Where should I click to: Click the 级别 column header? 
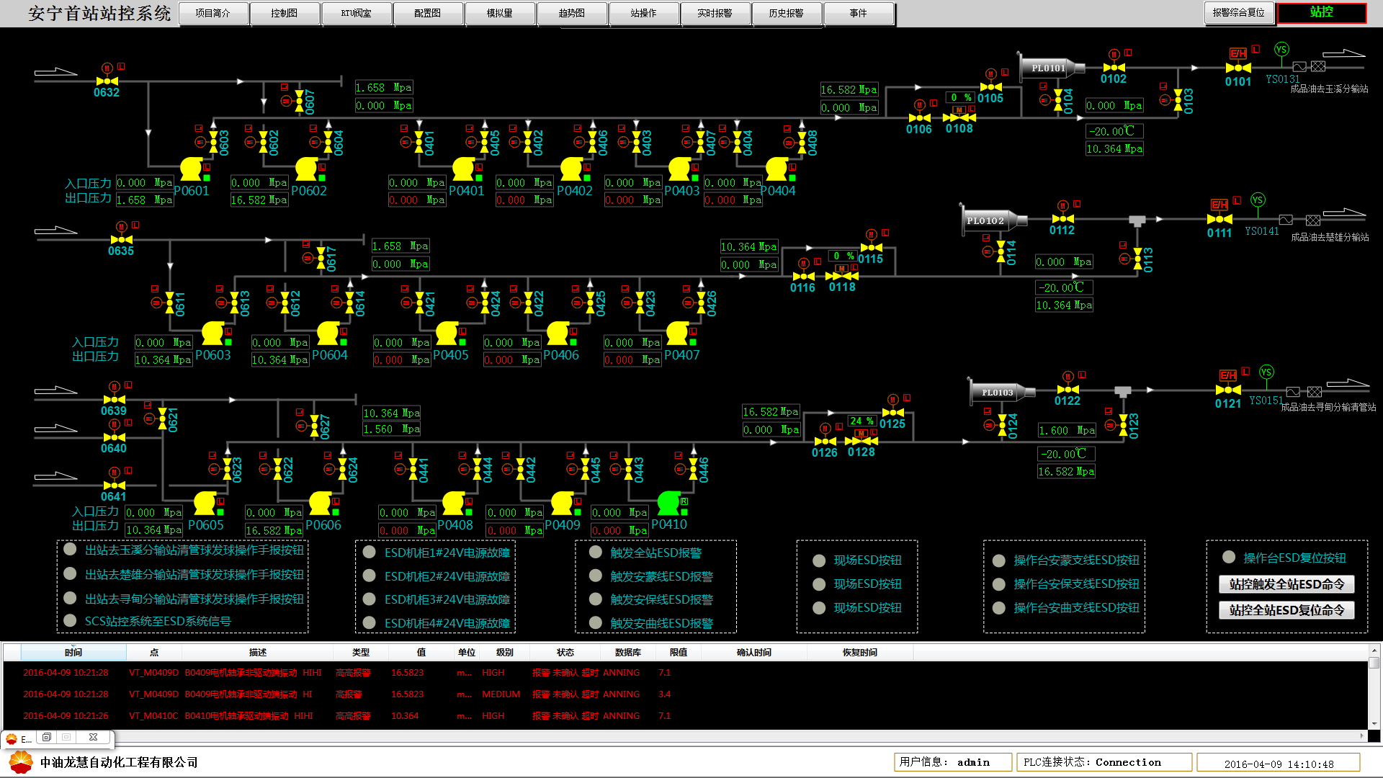504,653
